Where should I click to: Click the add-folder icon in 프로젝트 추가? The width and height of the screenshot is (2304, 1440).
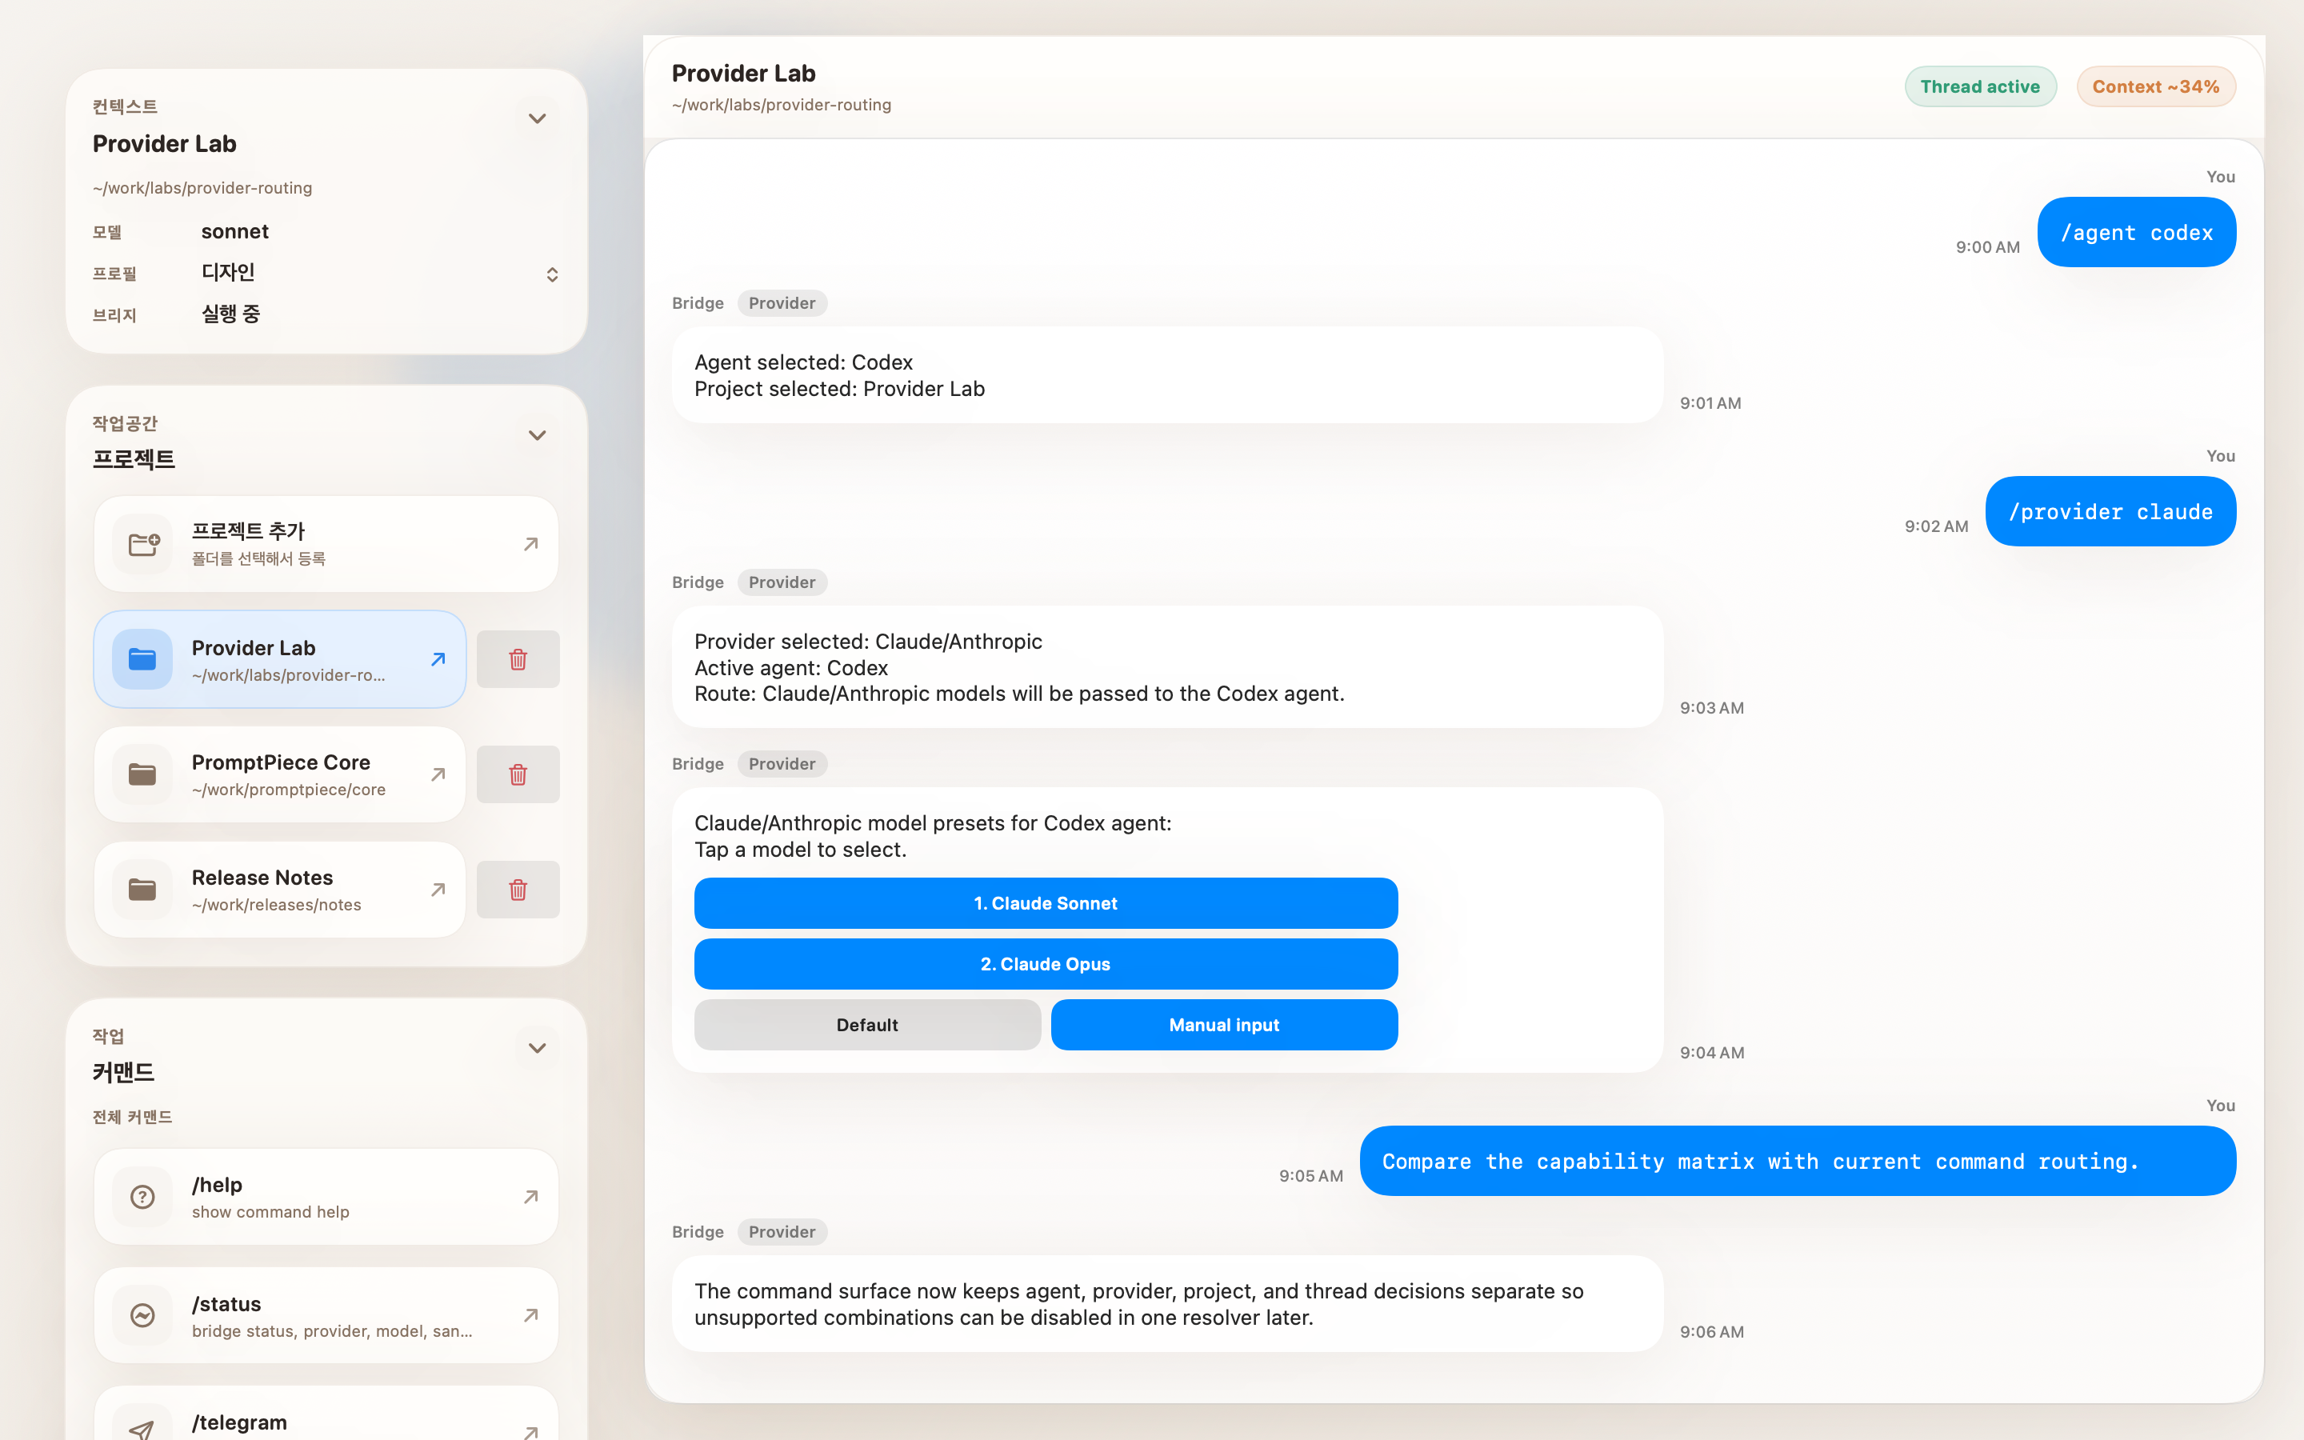pos(143,544)
